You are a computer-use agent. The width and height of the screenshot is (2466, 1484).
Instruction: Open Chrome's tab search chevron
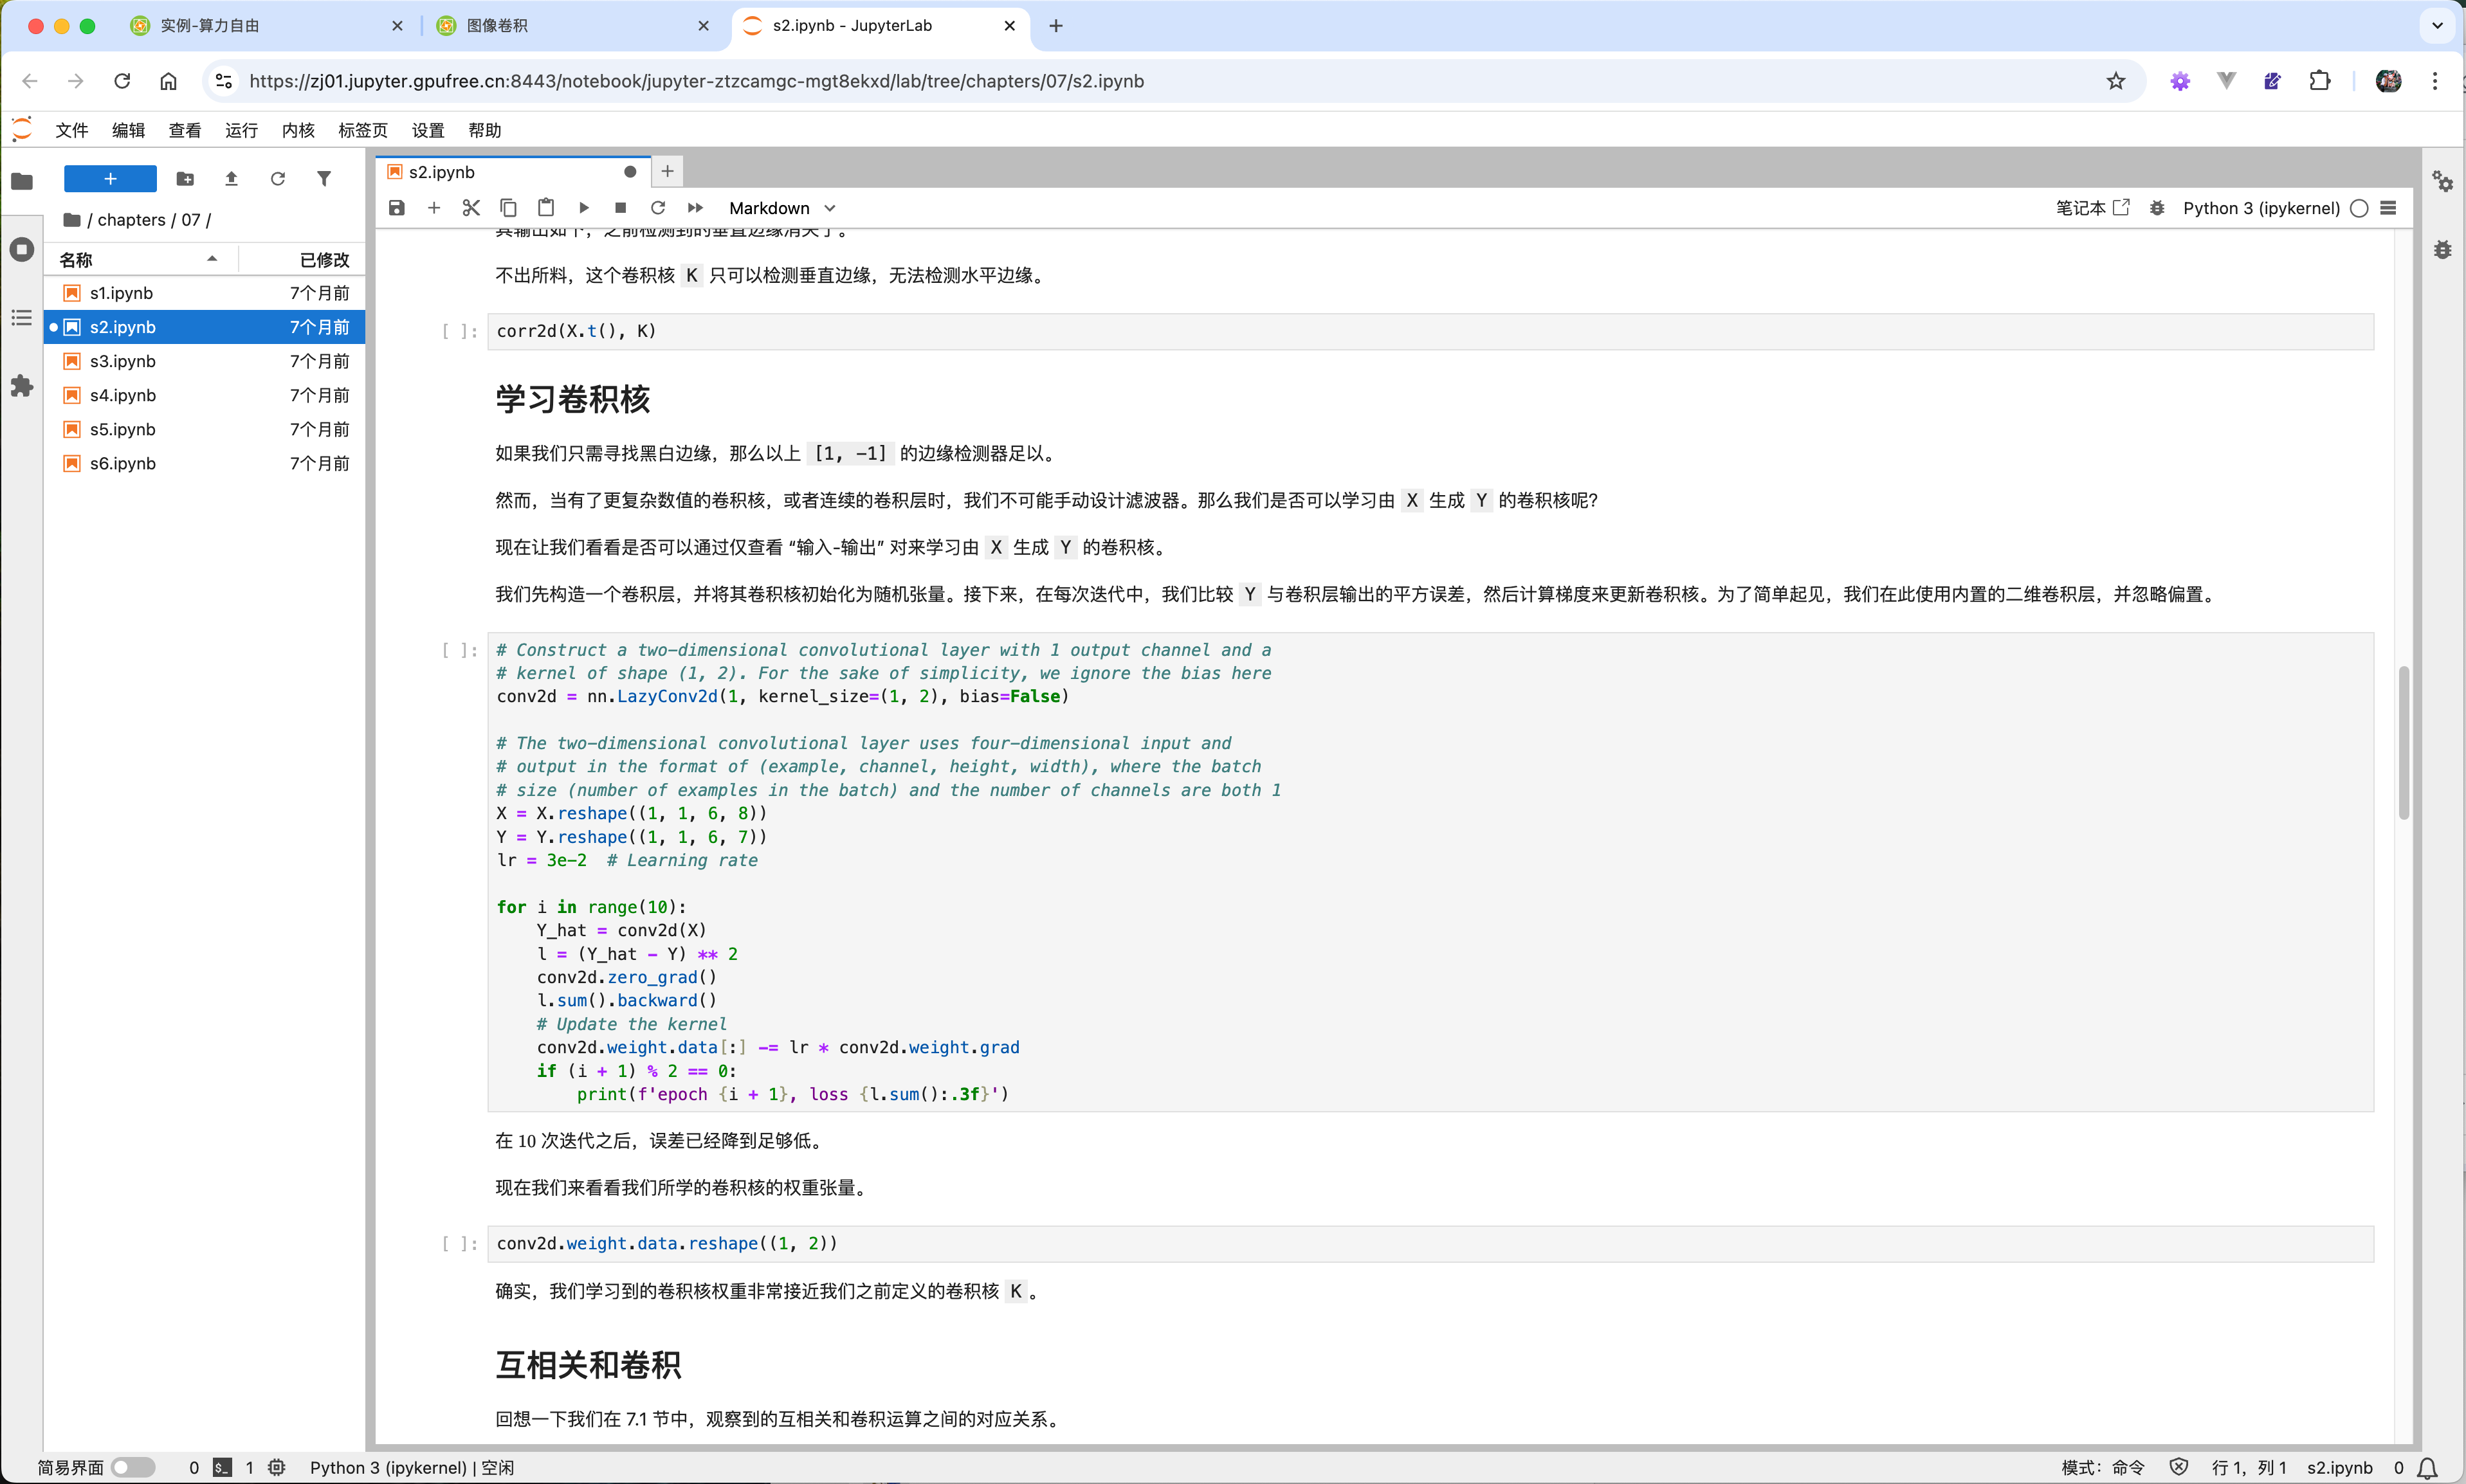tap(2437, 26)
